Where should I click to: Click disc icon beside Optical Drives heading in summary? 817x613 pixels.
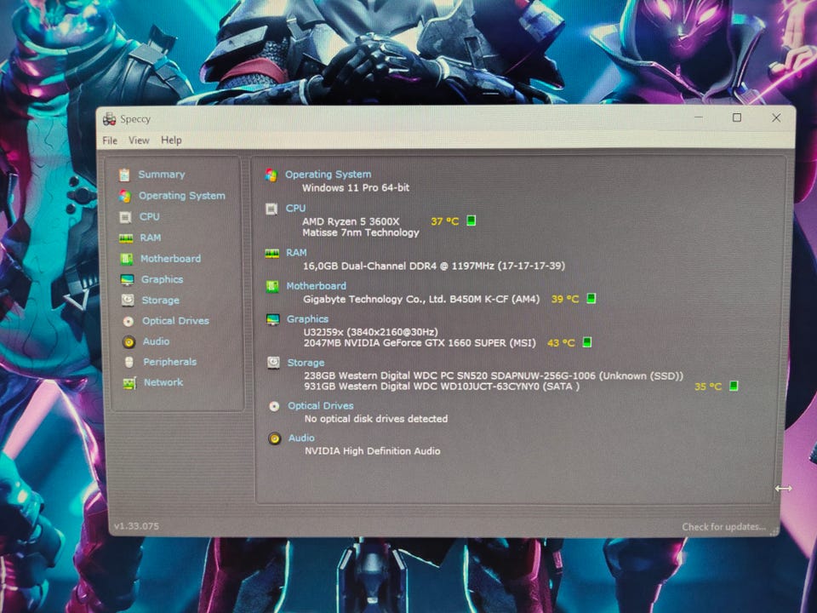[274, 407]
